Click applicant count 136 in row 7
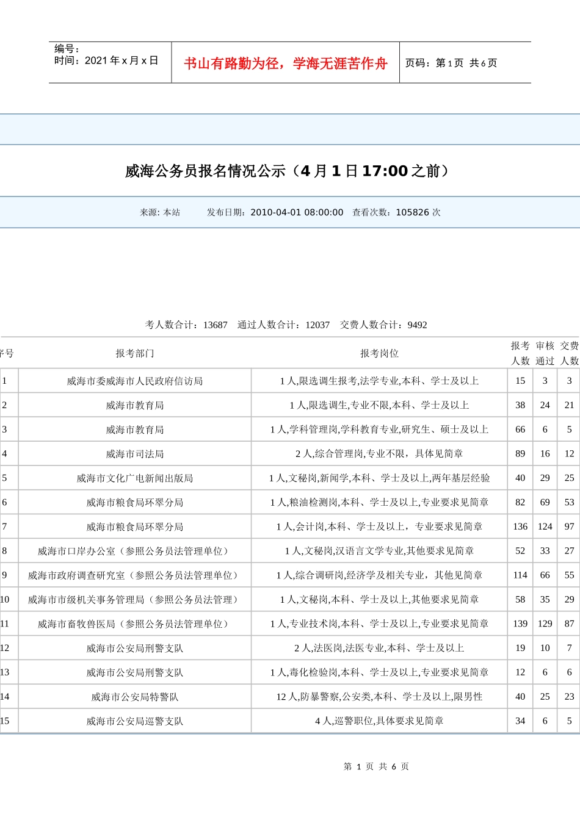 tap(520, 527)
